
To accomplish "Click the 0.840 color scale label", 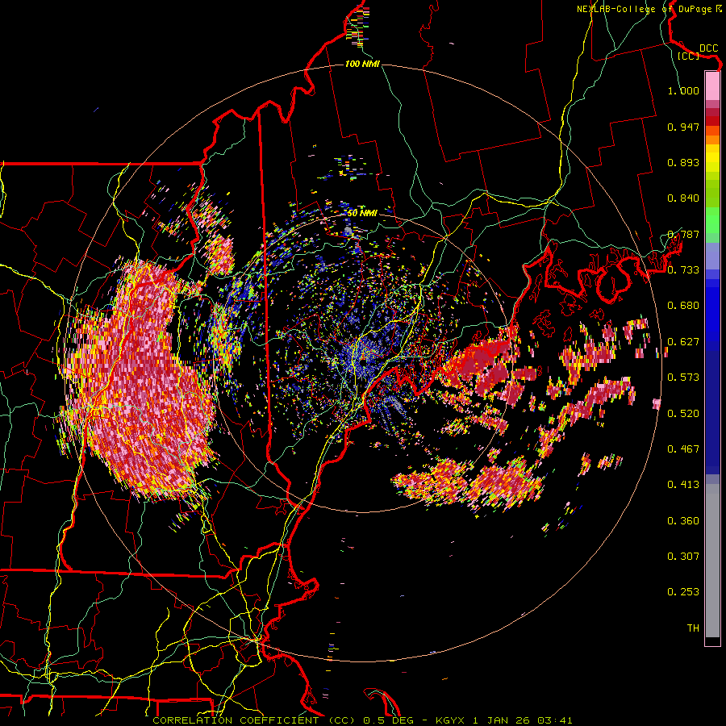I will [683, 198].
